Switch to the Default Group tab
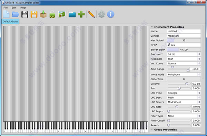The image size is (207, 136). click(10, 22)
